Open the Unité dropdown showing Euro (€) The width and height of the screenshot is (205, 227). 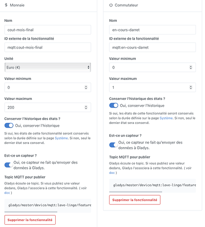(x=48, y=67)
